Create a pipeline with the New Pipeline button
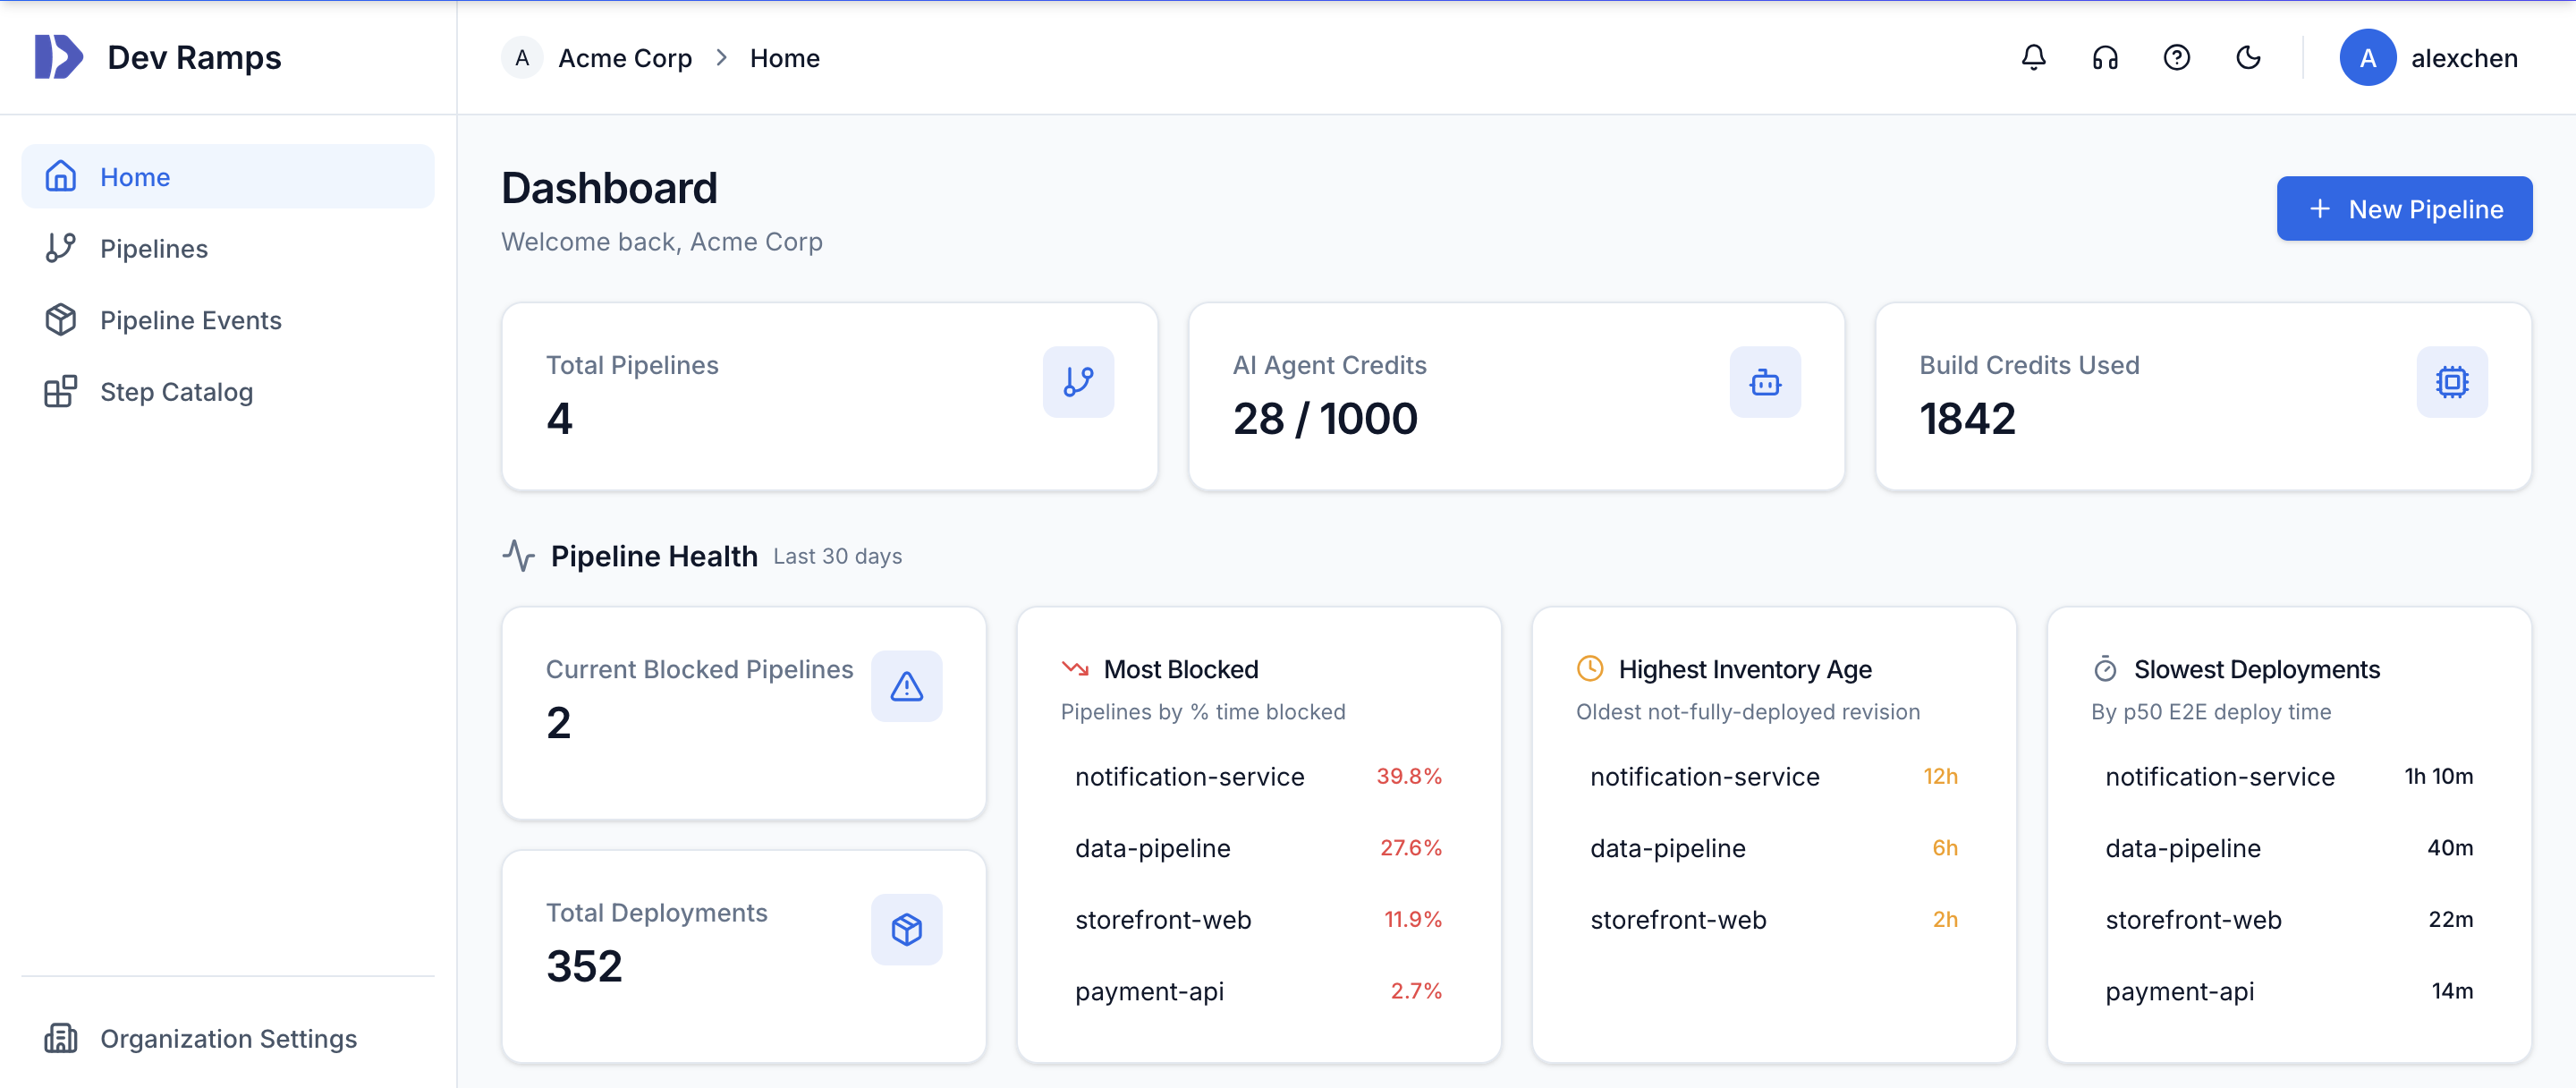This screenshot has width=2576, height=1088. pos(2405,208)
